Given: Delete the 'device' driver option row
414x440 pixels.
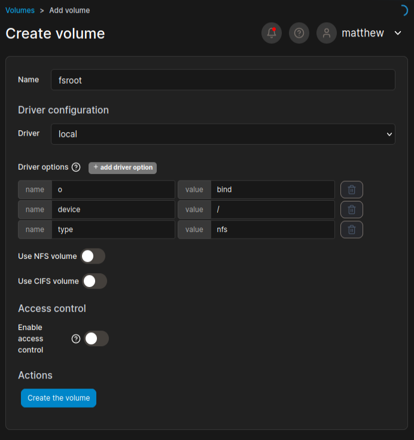Looking at the screenshot, I should click(352, 209).
